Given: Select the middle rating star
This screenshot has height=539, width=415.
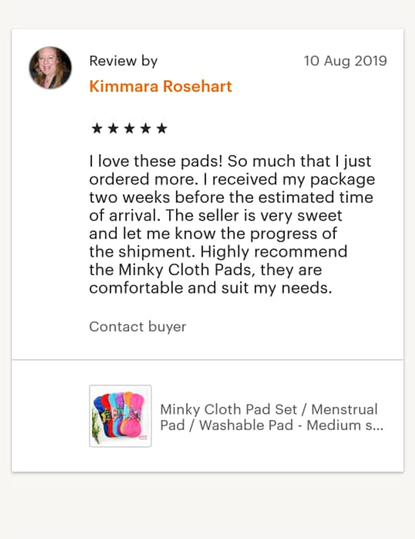Looking at the screenshot, I should point(129,129).
